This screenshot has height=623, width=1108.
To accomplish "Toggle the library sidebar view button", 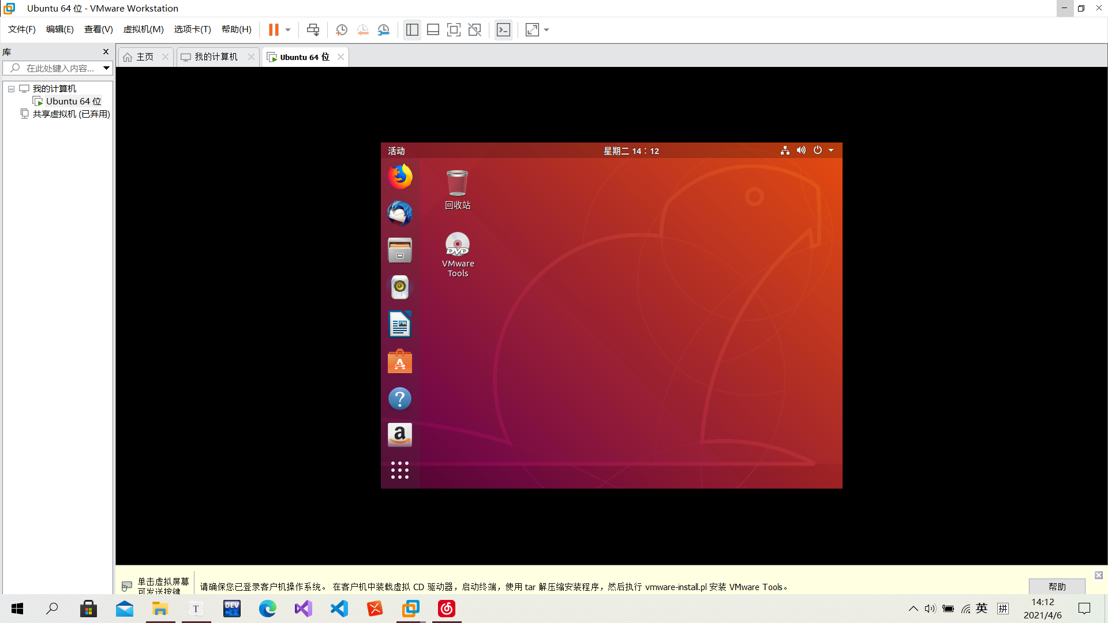I will tap(412, 30).
